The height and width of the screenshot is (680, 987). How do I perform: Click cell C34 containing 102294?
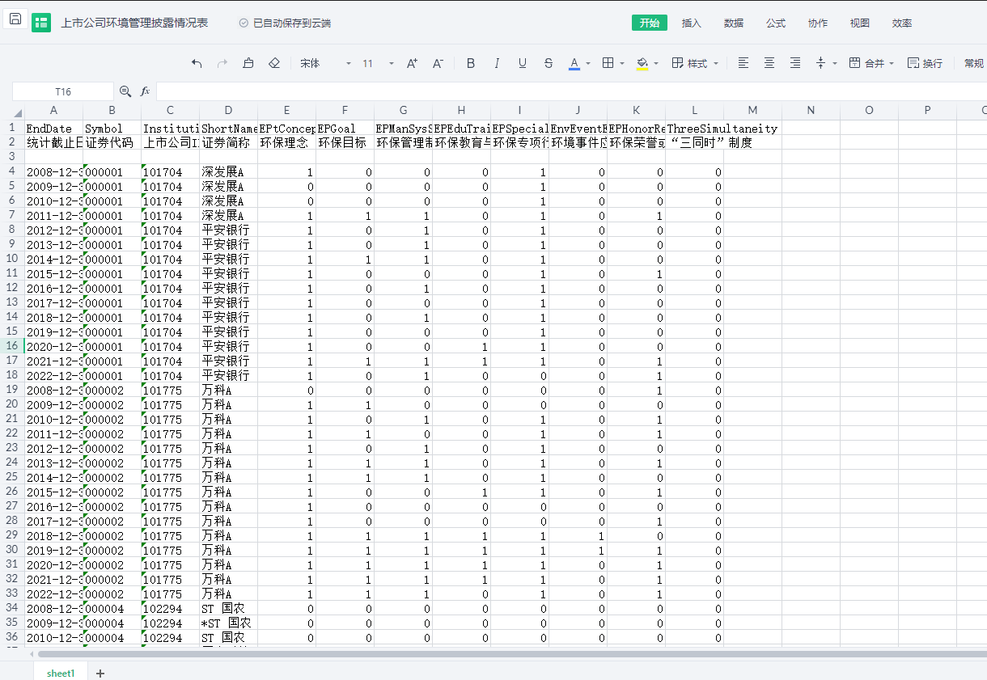[170, 608]
